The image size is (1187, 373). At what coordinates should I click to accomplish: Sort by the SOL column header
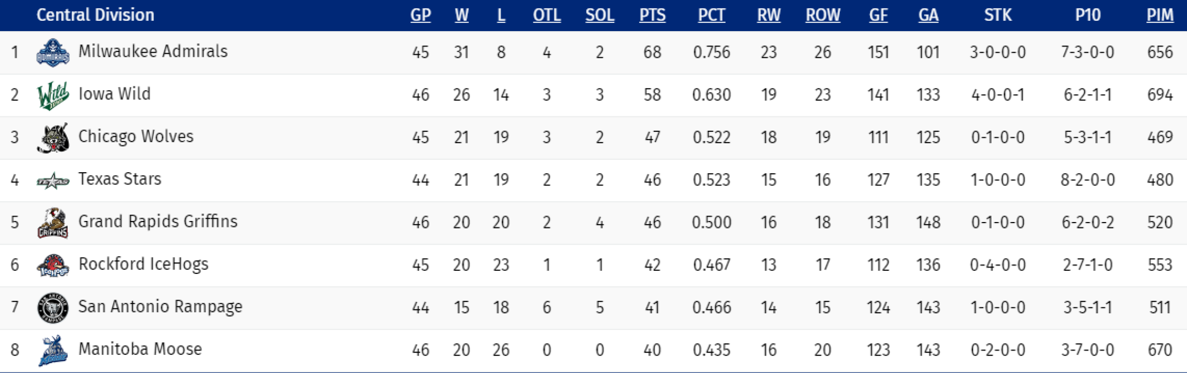coord(599,15)
